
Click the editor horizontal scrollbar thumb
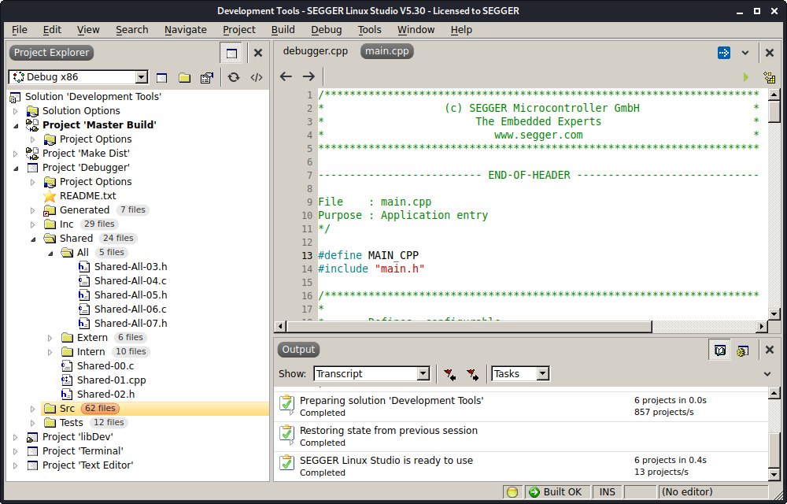click(x=469, y=326)
